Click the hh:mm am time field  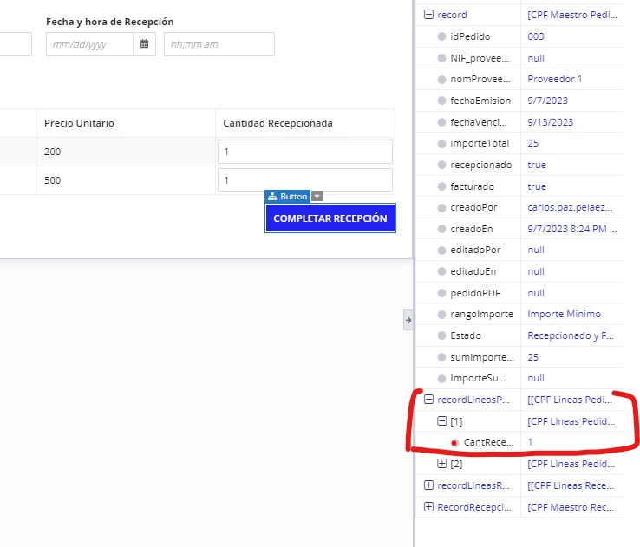219,44
